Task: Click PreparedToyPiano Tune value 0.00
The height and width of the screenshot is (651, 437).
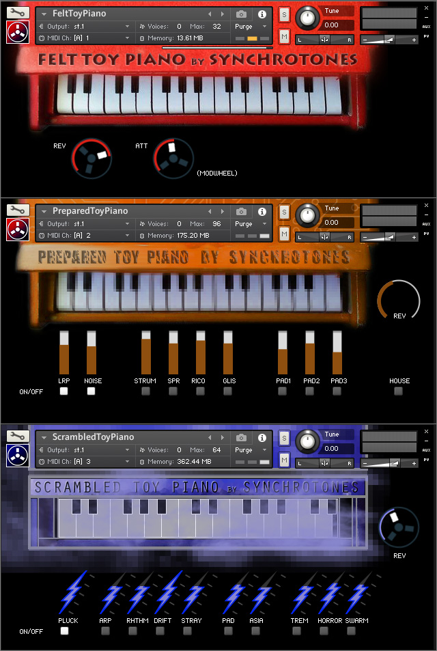Action: (332, 223)
